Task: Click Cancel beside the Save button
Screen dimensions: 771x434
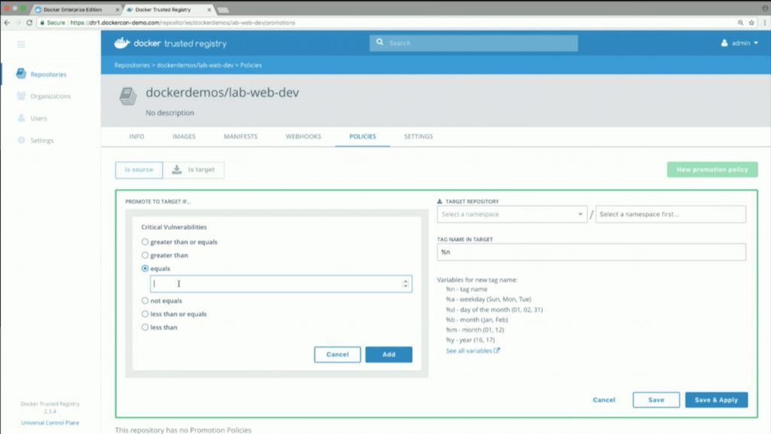Action: coord(604,399)
